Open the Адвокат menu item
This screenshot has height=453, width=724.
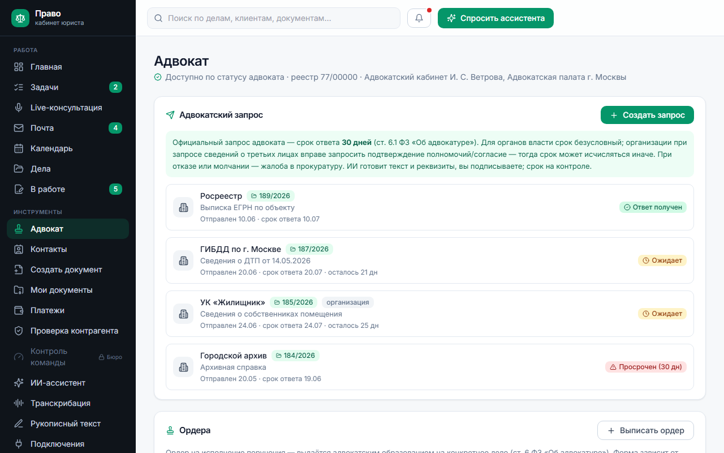click(x=68, y=229)
